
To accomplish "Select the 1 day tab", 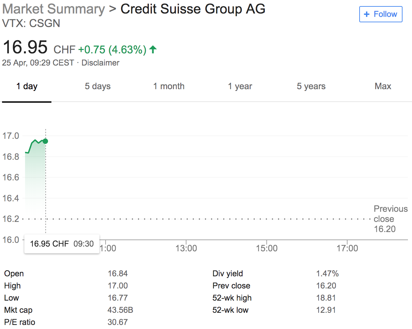I will coord(27,86).
